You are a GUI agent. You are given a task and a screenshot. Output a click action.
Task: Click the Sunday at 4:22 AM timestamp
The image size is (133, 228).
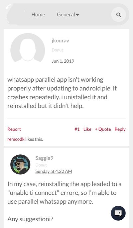[54, 171]
